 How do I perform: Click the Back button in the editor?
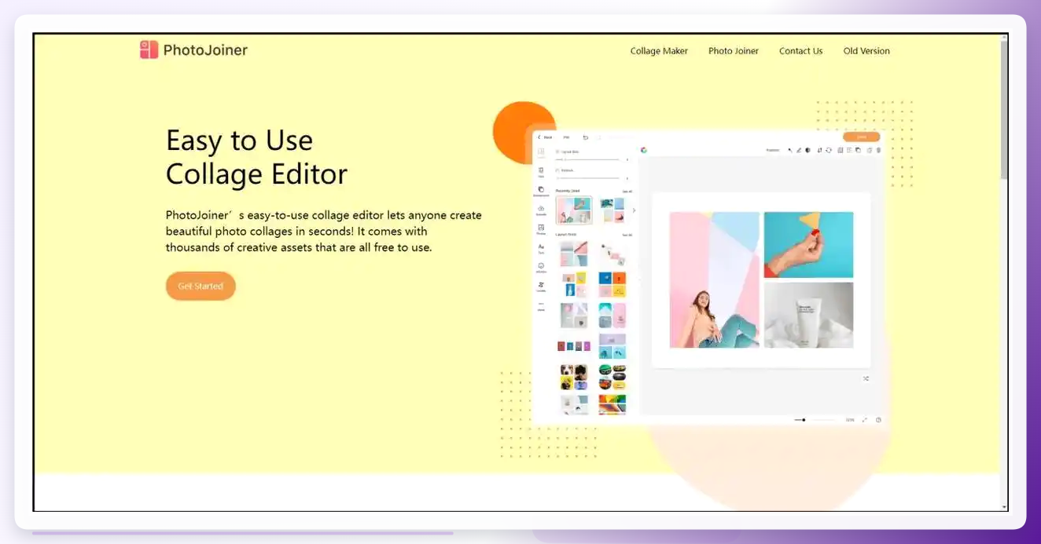(x=544, y=137)
